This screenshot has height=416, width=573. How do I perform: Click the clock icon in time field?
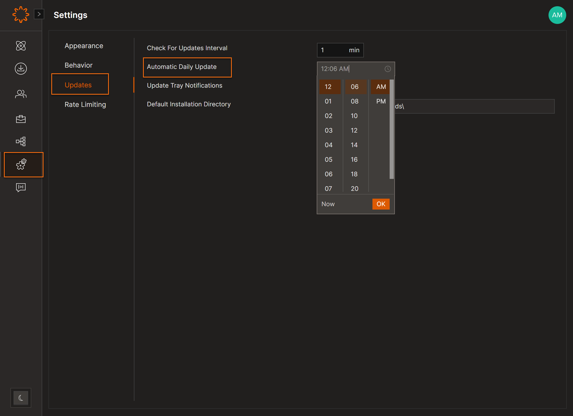coord(388,69)
